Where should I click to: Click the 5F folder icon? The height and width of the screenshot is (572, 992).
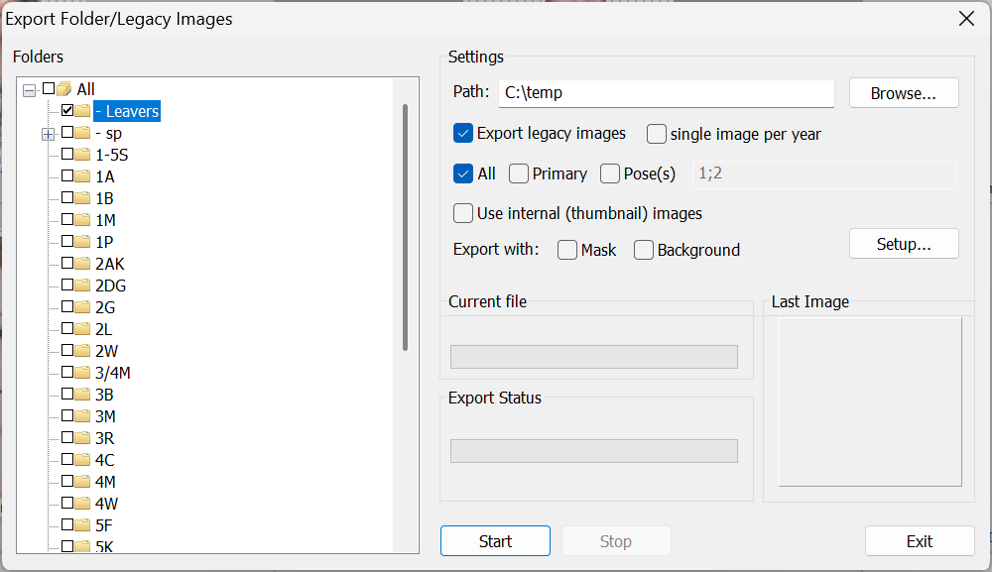(x=82, y=525)
